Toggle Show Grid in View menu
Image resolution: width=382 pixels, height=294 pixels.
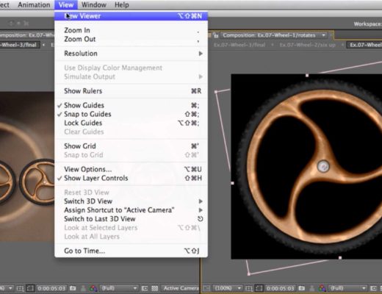(131, 146)
